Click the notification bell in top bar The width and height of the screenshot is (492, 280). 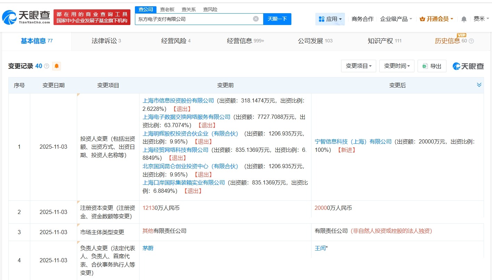463,19
